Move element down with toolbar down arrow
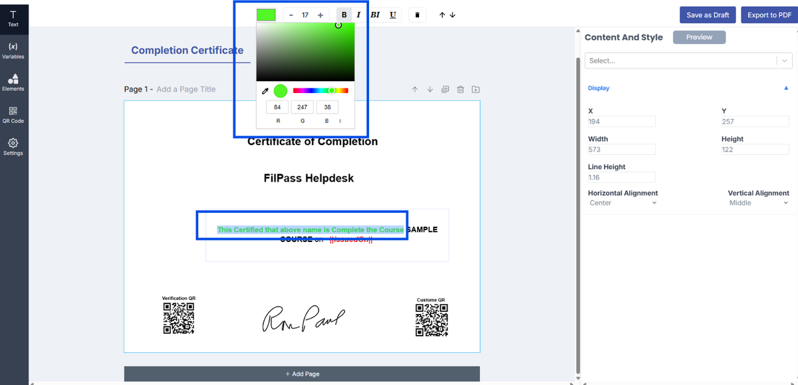The image size is (798, 385). pyautogui.click(x=452, y=15)
